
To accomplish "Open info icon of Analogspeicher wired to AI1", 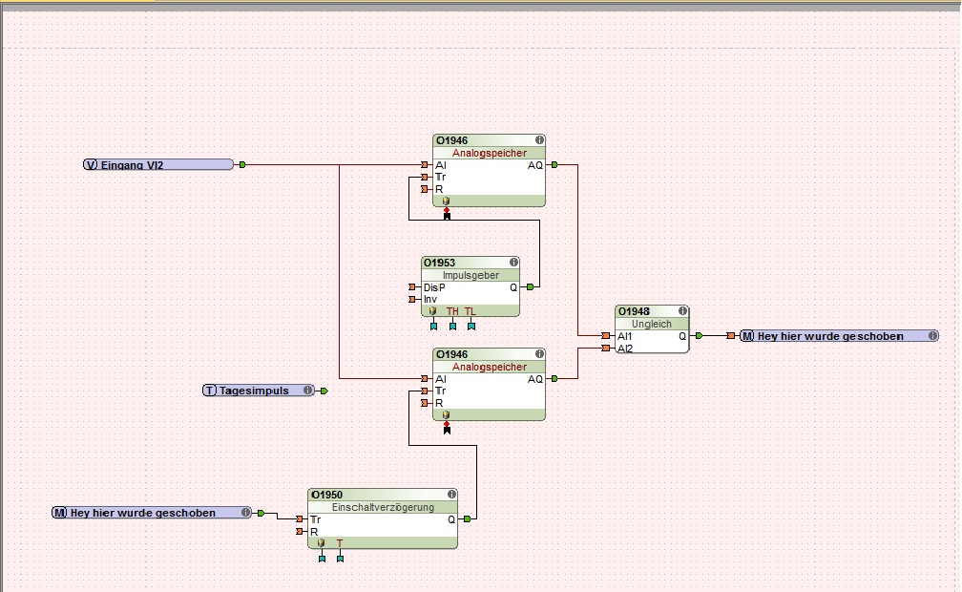I will 539,140.
